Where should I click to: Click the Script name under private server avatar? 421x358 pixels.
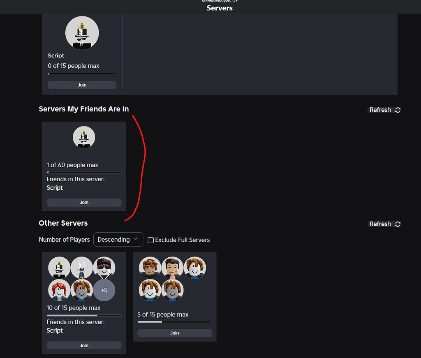coord(56,55)
